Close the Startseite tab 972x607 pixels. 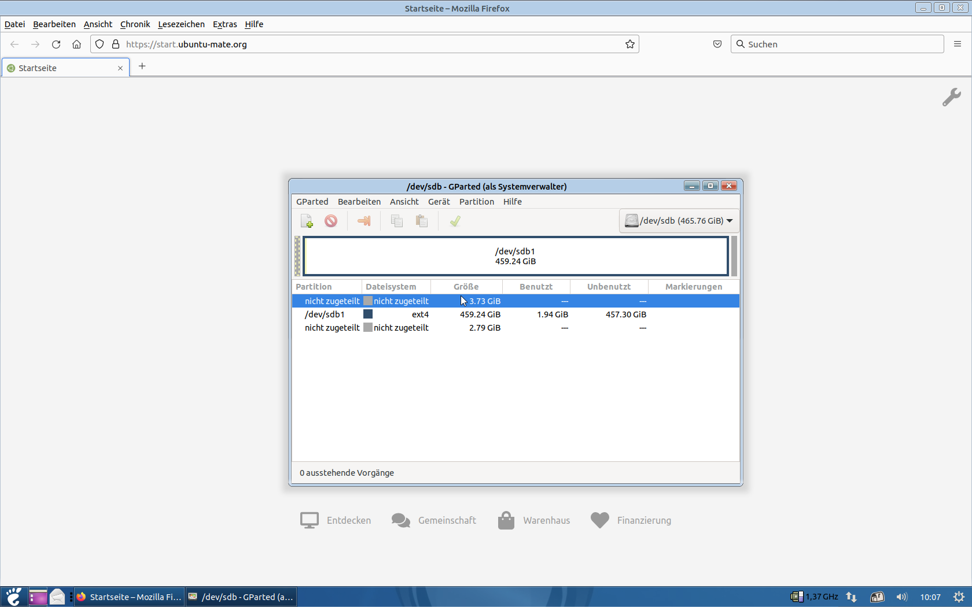pos(120,68)
